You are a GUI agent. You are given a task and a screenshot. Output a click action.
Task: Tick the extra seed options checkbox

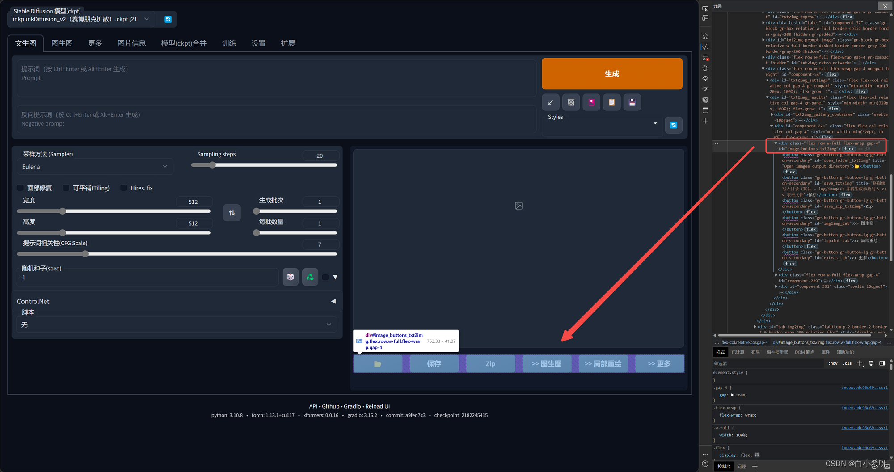coord(325,277)
